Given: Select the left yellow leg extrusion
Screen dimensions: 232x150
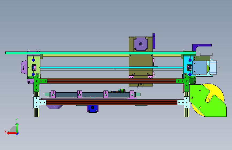Looking at the screenshot, I should pos(37,112).
